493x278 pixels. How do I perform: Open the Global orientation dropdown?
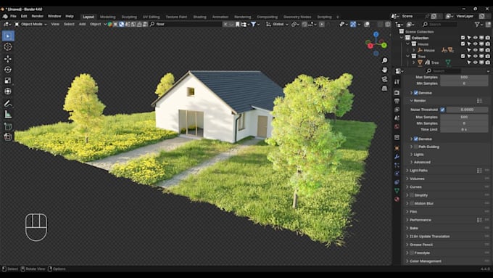pos(277,24)
